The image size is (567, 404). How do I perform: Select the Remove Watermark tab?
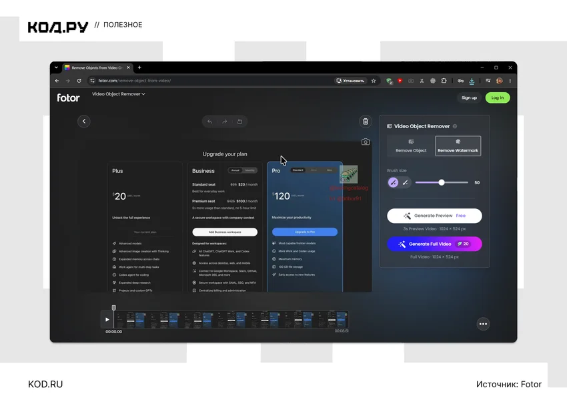[458, 146]
